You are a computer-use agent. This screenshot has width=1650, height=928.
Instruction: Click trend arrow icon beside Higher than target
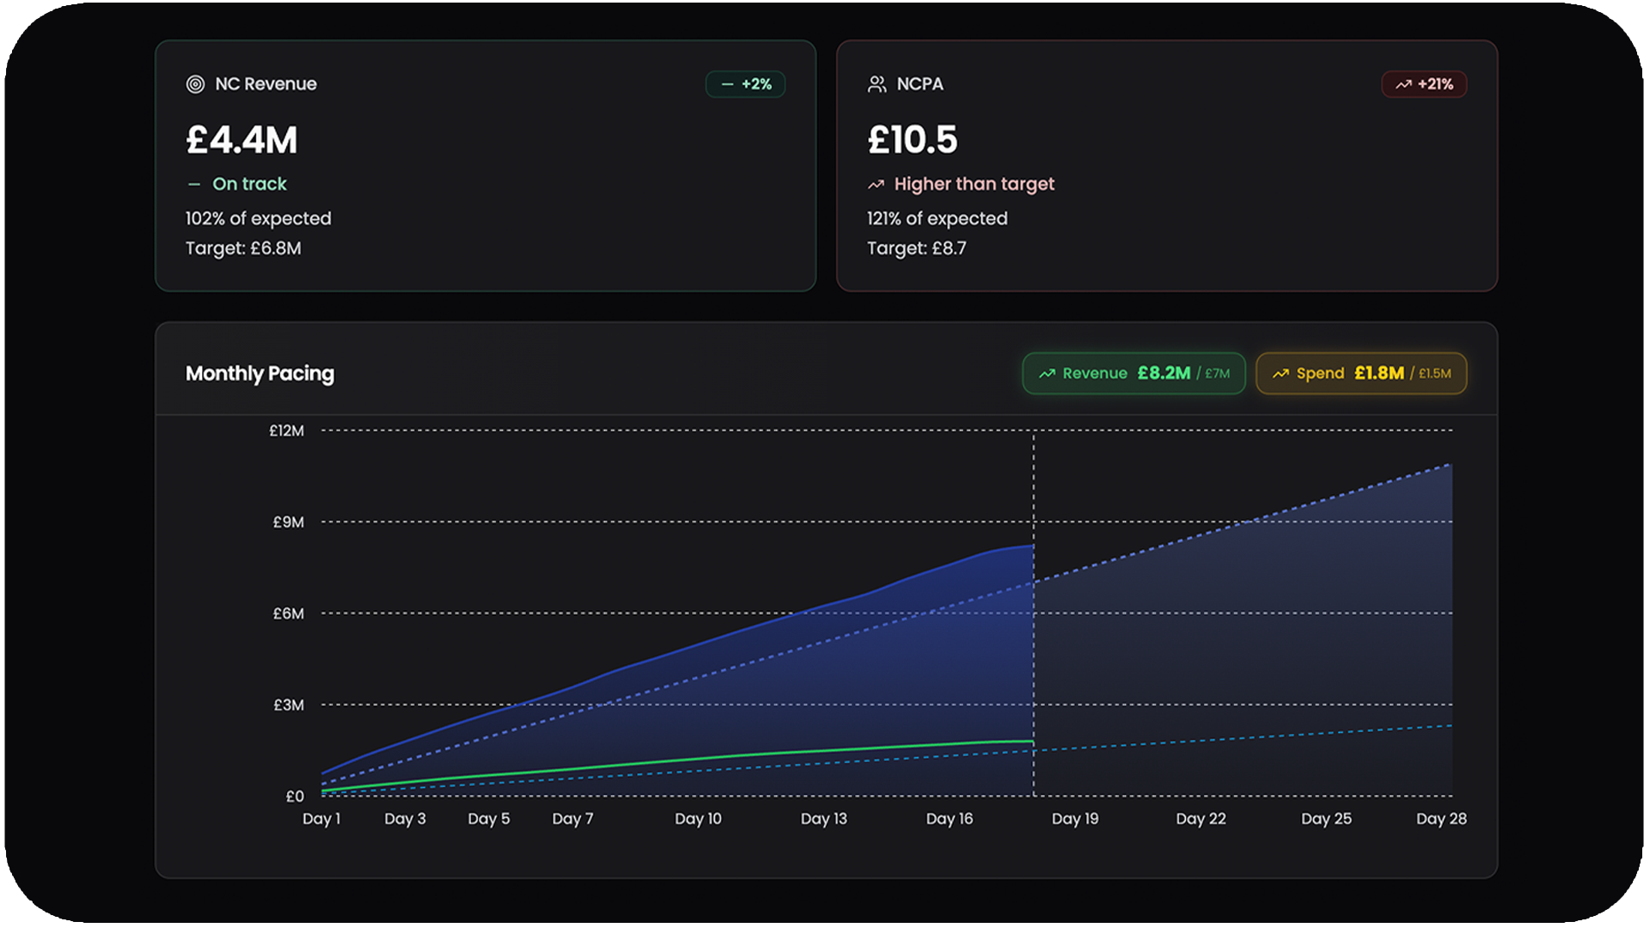(x=876, y=185)
